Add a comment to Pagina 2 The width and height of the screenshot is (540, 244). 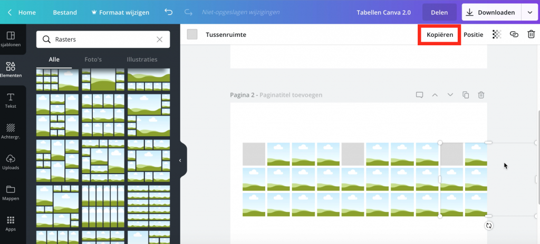point(419,95)
